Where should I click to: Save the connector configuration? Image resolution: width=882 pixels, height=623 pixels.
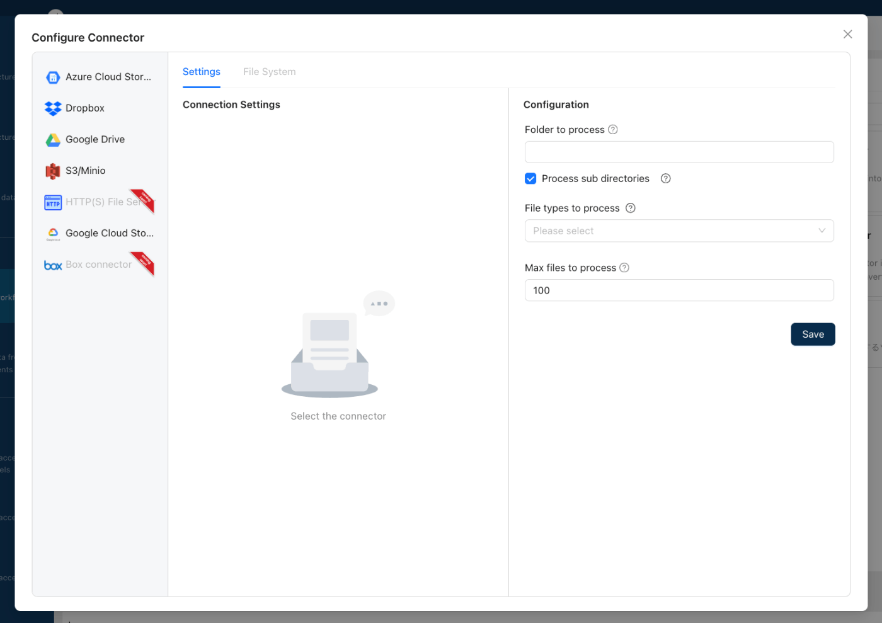[813, 334]
